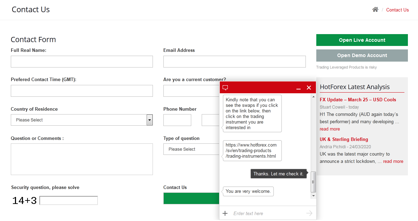Click the Contact Form heading
This screenshot has height=221, width=418.
(x=33, y=40)
